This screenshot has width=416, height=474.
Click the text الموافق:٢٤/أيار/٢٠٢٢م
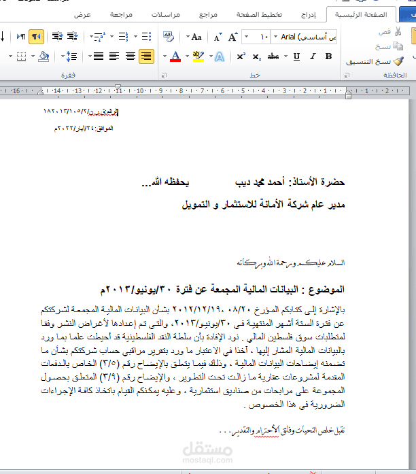pyautogui.click(x=84, y=128)
